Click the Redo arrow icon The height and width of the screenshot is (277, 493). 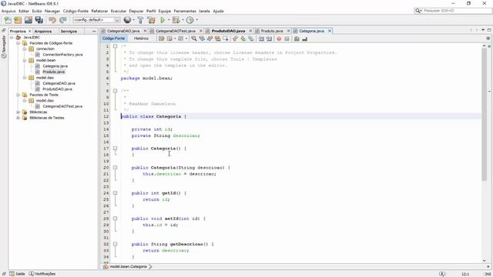coord(63,20)
